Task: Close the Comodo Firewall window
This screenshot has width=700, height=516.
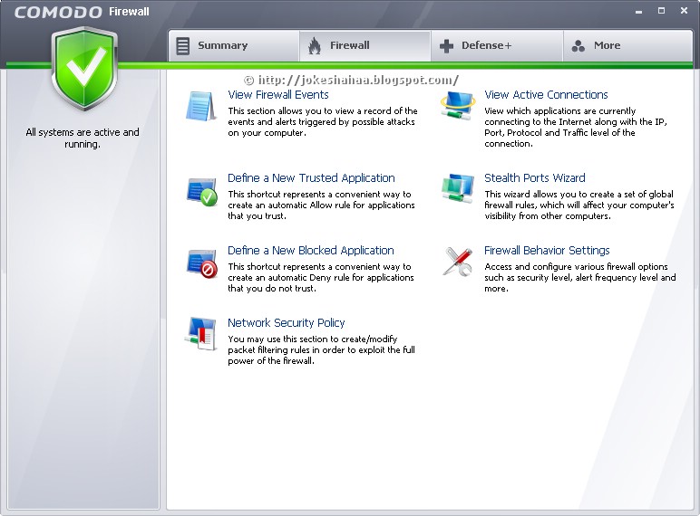Action: tap(684, 11)
